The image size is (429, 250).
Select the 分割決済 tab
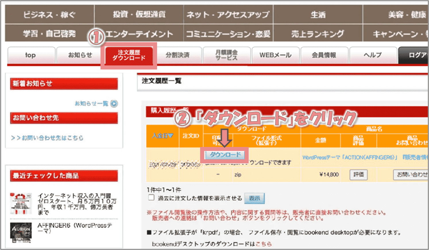pos(177,55)
